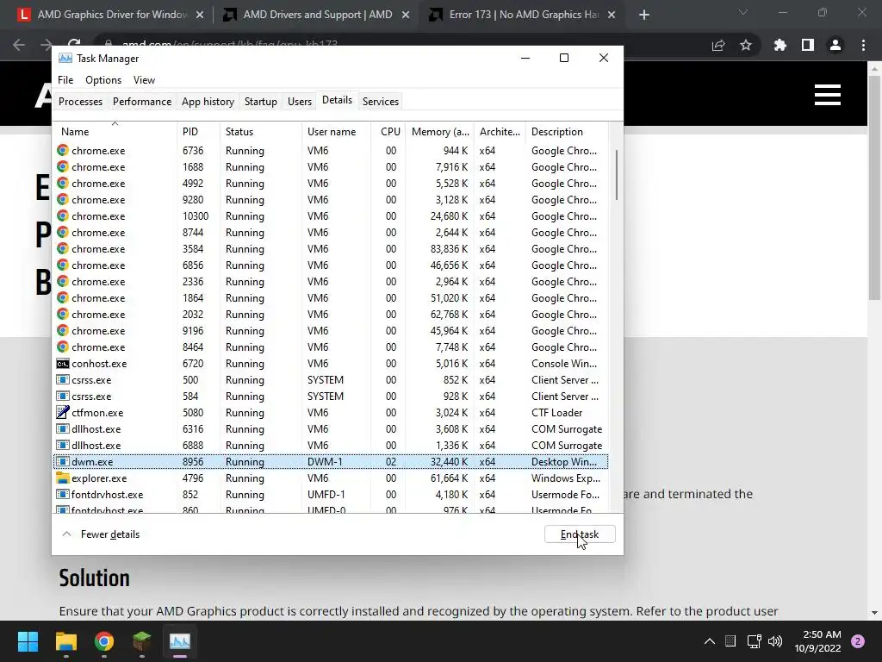Image resolution: width=882 pixels, height=662 pixels.
Task: Share this page icon in Chrome
Action: [717, 45]
